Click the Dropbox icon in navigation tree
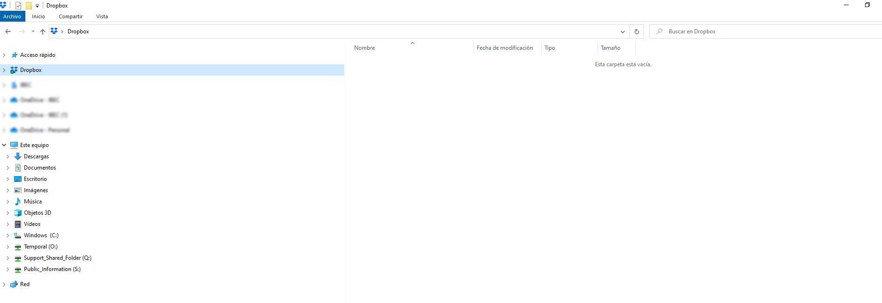Viewport: 882px width, 303px height. 14,70
